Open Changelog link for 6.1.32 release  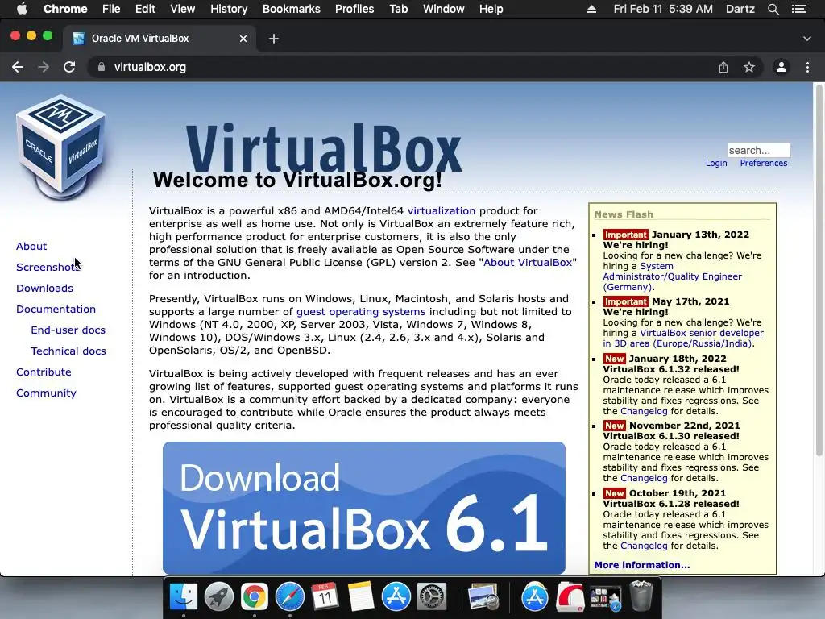click(644, 411)
